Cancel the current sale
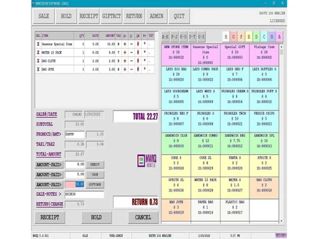Screen dimensions: 319x239 pos(143,217)
